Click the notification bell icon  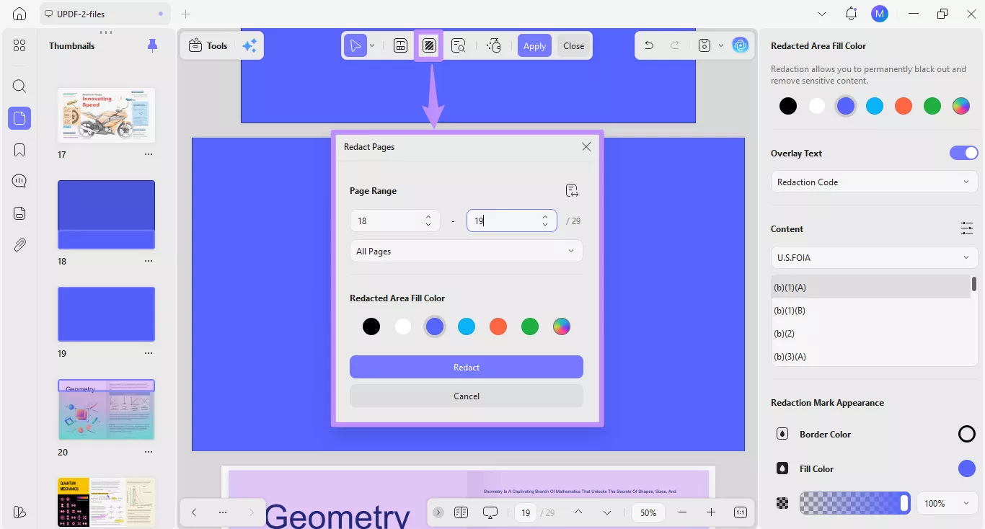pos(852,14)
